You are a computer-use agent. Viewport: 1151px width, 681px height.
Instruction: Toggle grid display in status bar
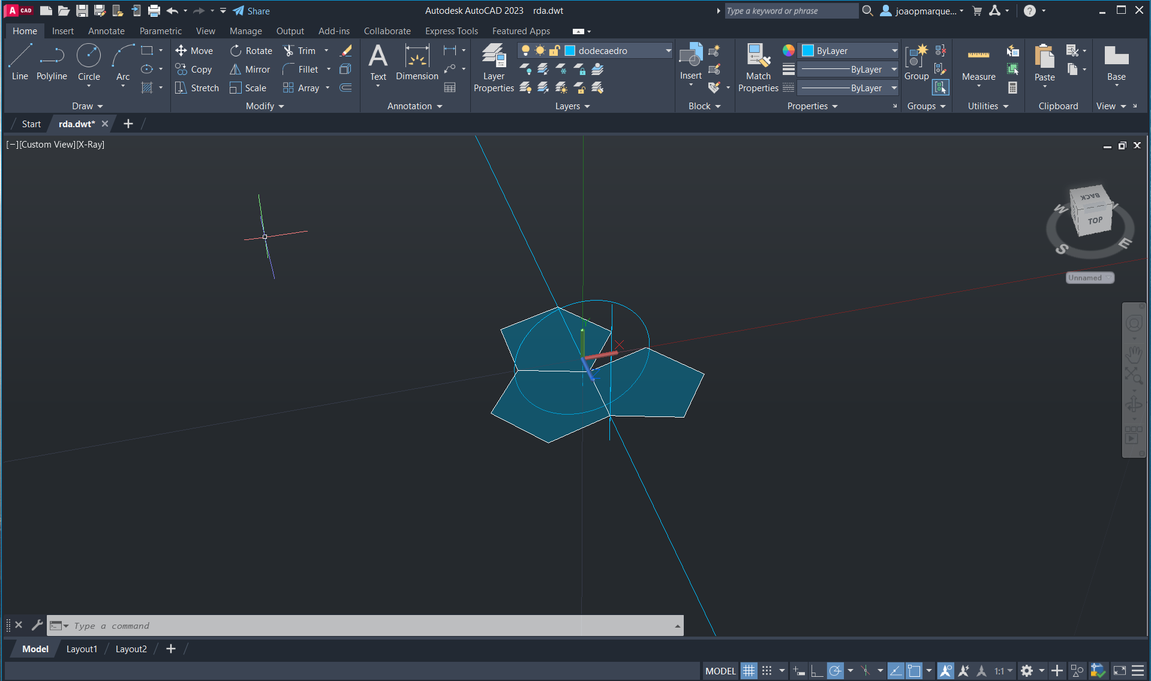(x=749, y=671)
